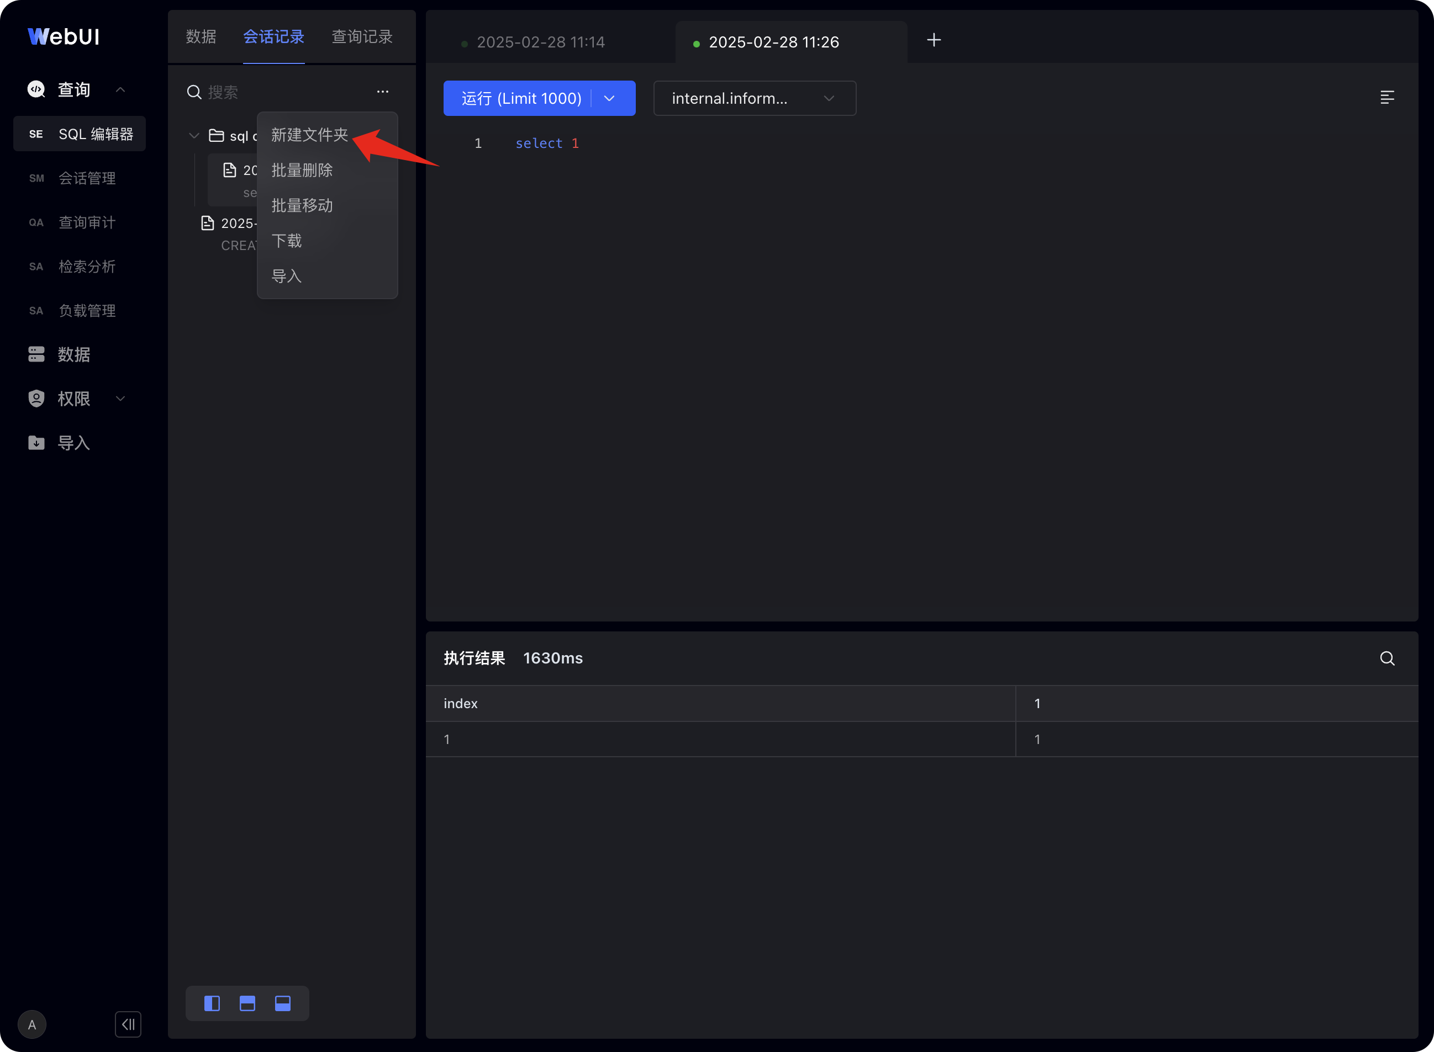
Task: Toggle the top panel layout icon
Action: point(247,1003)
